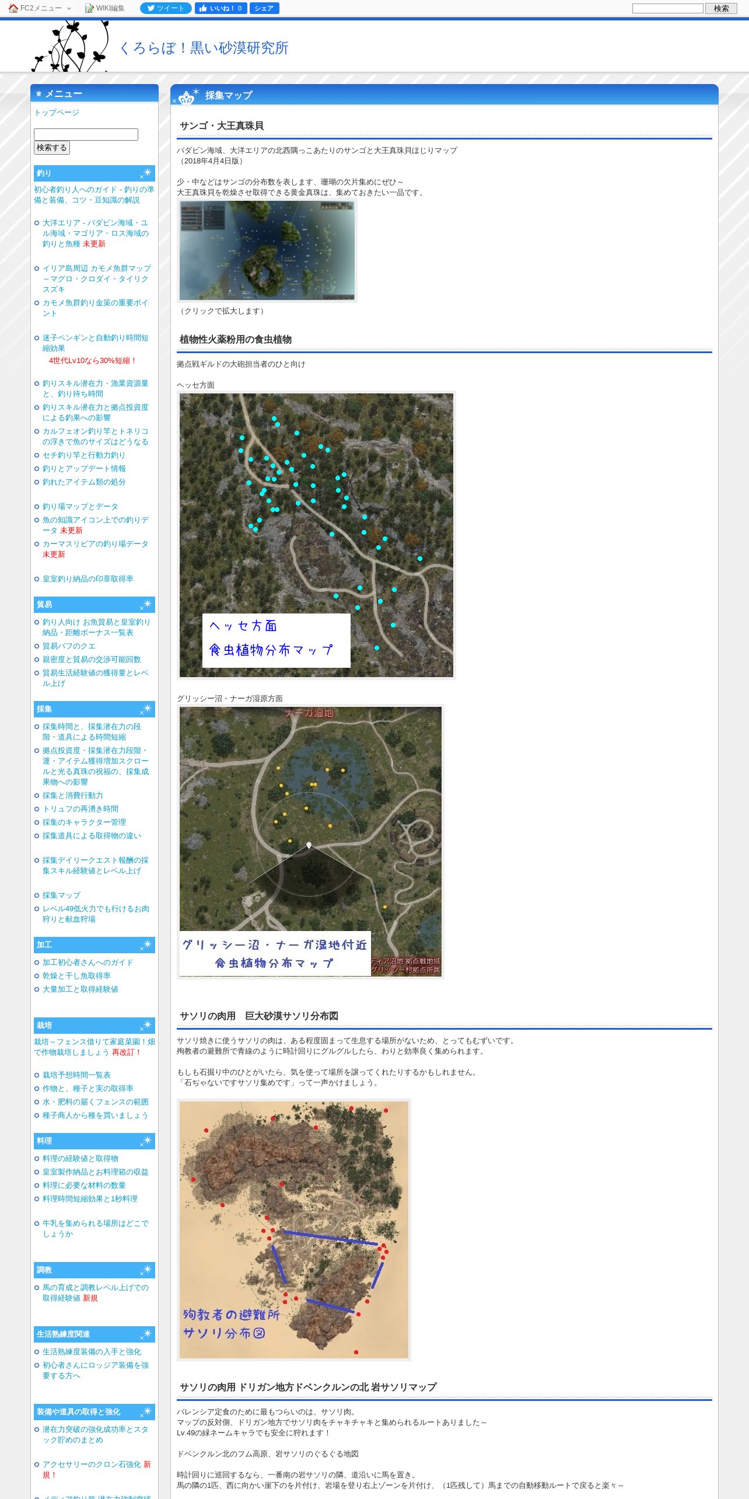
Task: Click the top-right 検索 button
Action: point(721,8)
